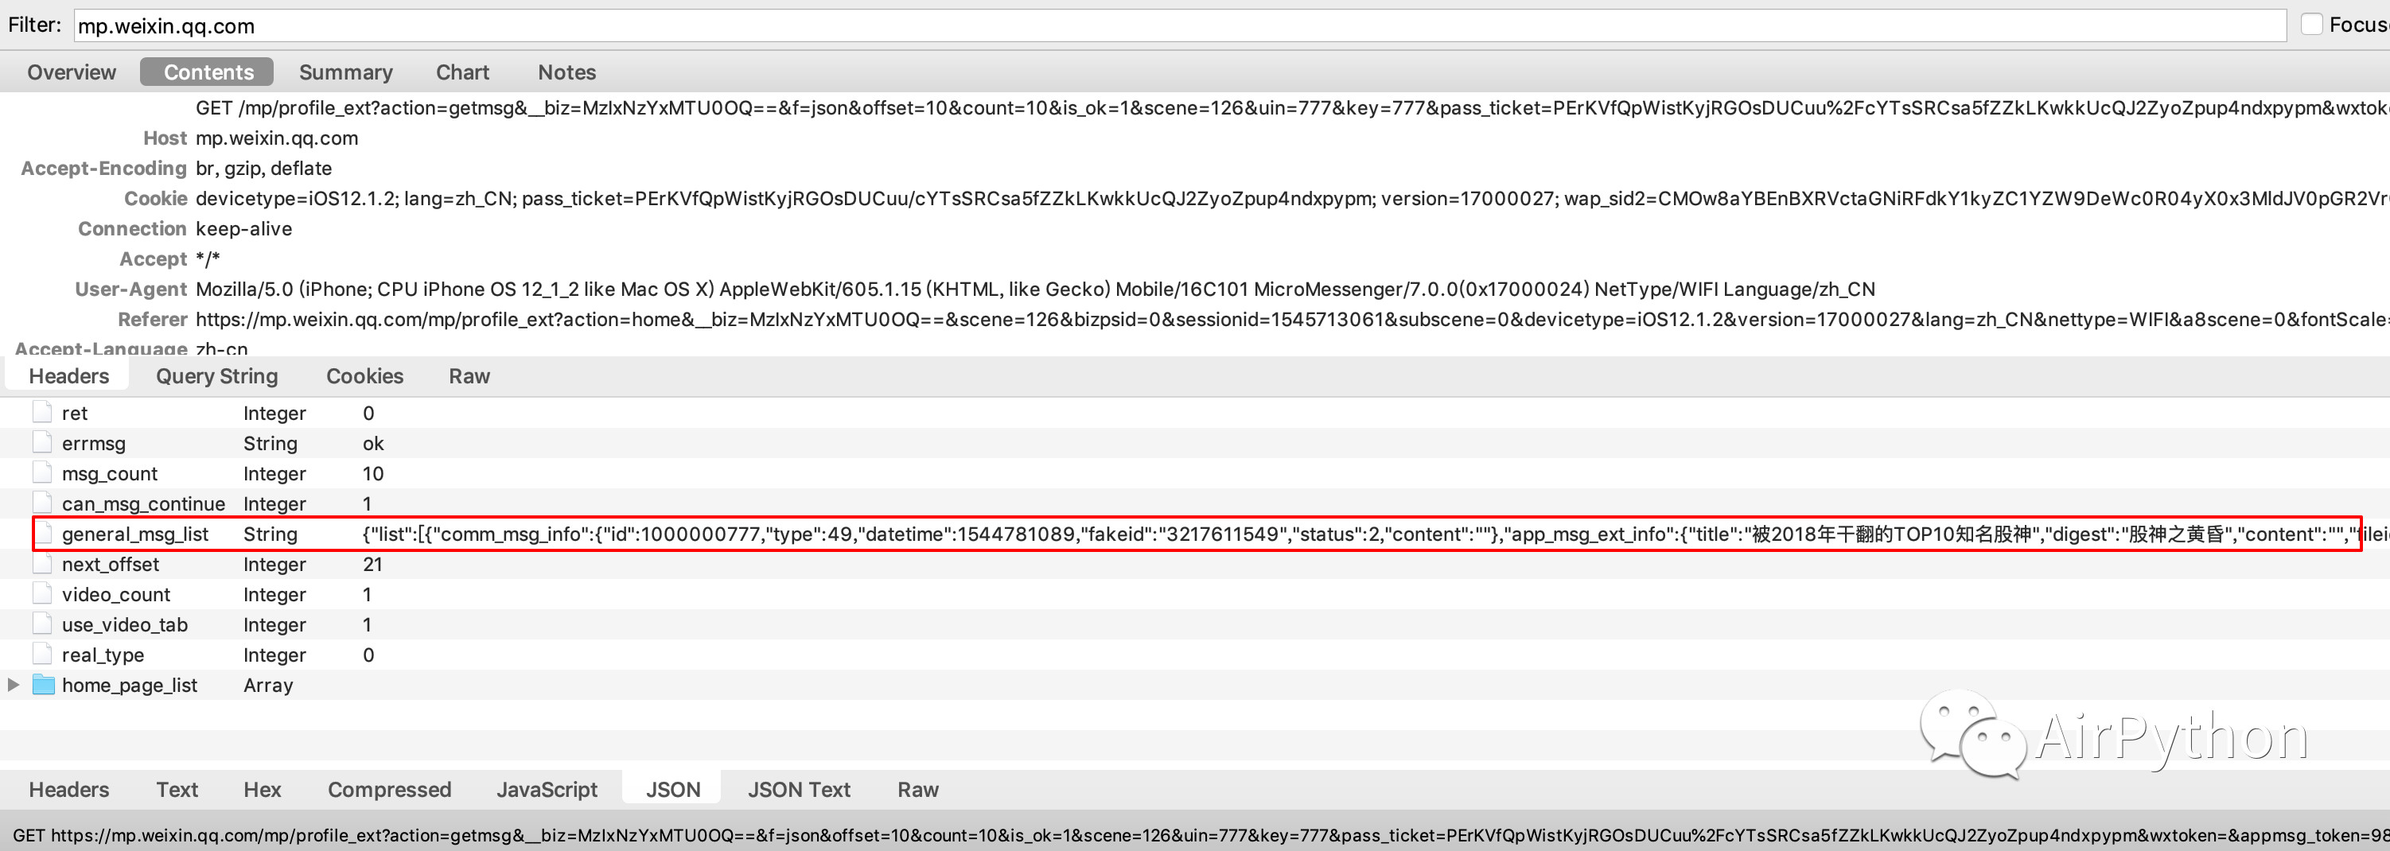
Task: Open the Compressed tab
Action: 390,790
